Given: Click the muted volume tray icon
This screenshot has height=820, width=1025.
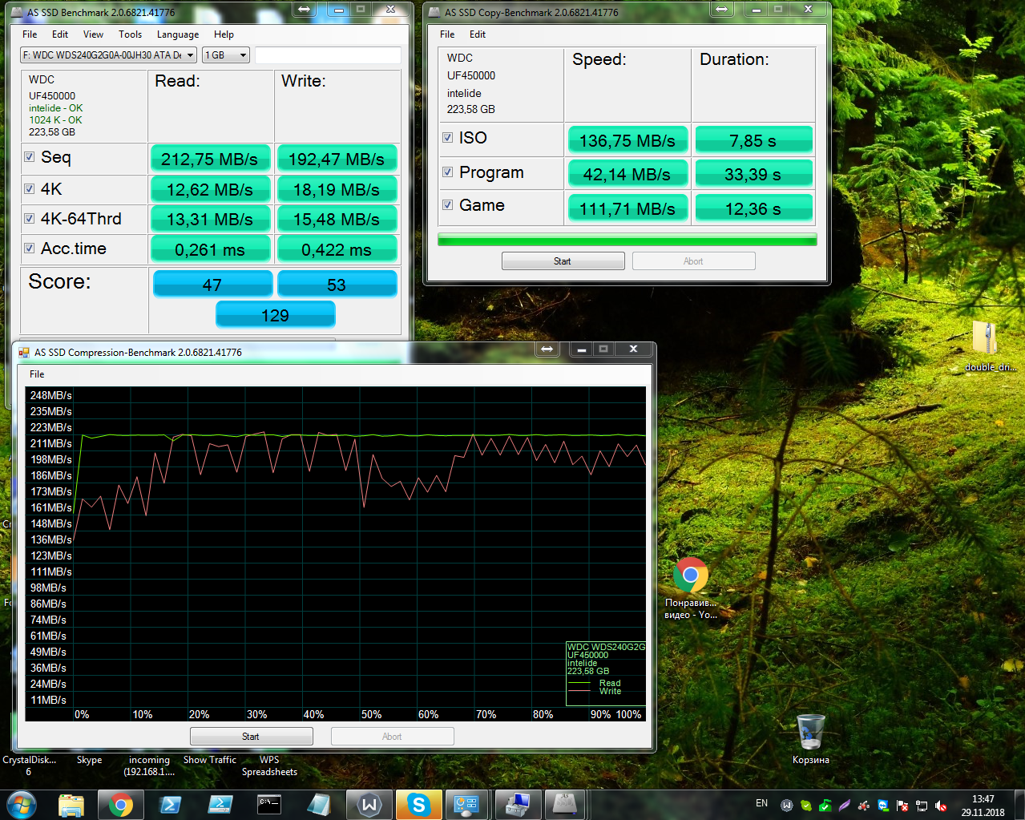Looking at the screenshot, I should pos(941,806).
